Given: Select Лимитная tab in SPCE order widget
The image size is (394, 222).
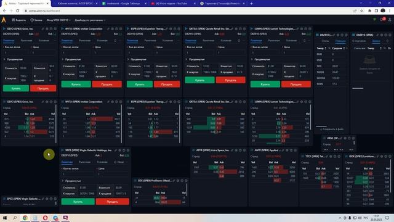Looking at the screenshot, I should click(67, 162).
